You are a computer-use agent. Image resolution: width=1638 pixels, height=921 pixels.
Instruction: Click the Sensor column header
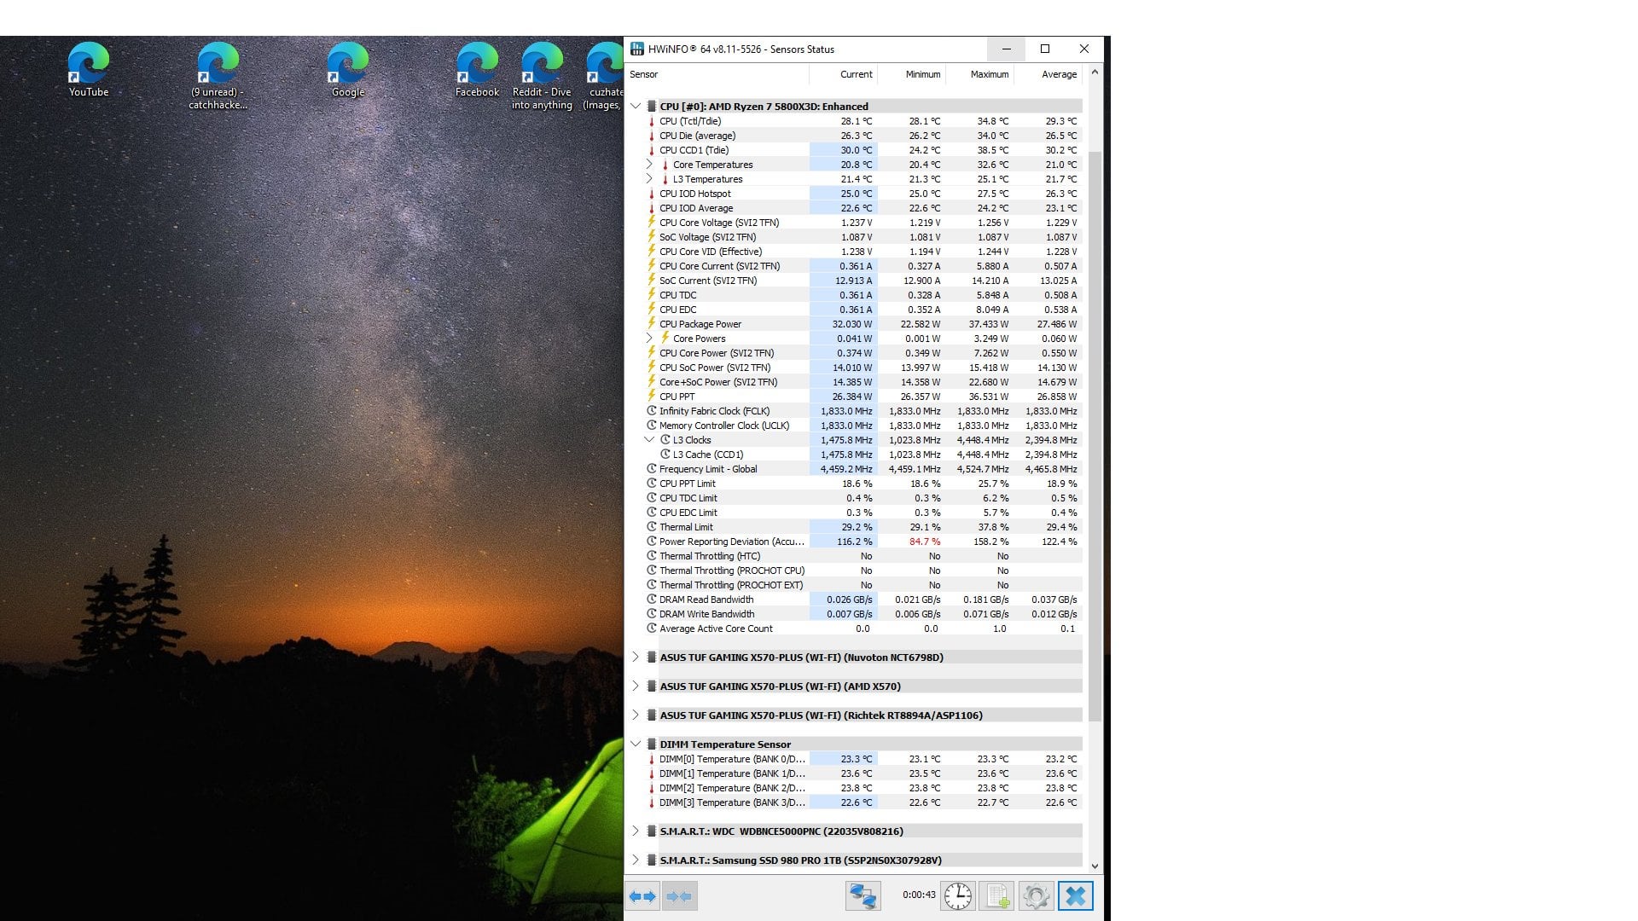(717, 74)
